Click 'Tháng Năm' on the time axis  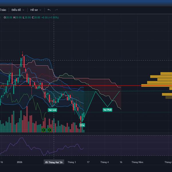tap(137, 162)
